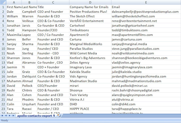Select email sanjay@marginal.media
181x123 pixels.
(x=146, y=44)
